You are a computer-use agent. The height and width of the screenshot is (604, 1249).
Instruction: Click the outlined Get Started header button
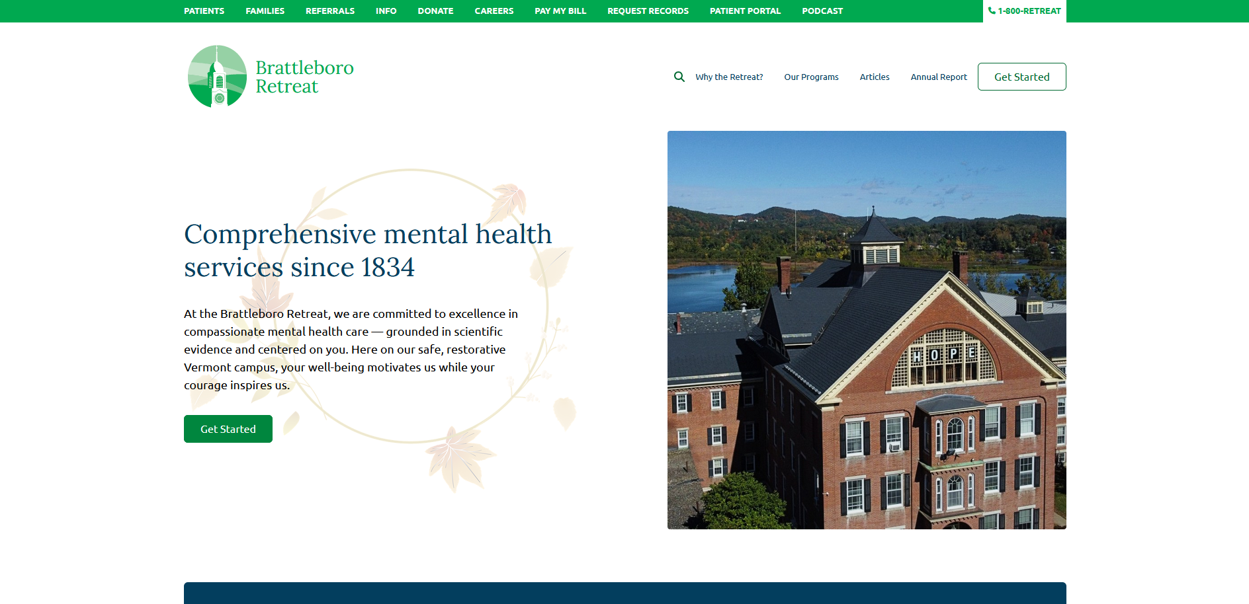click(x=1021, y=77)
